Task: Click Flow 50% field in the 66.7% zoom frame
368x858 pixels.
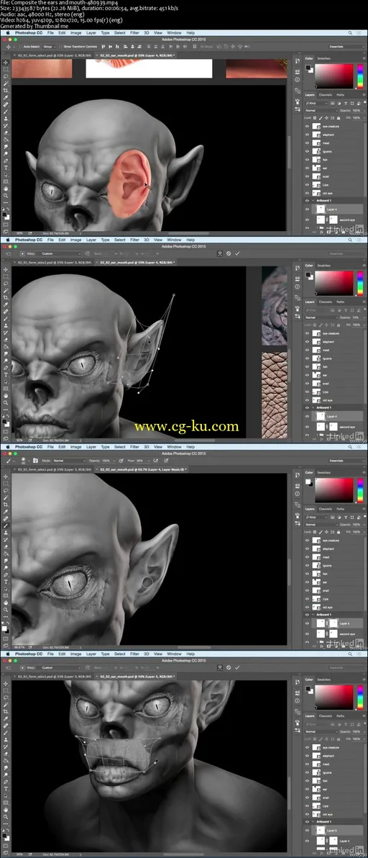Action: point(140,461)
